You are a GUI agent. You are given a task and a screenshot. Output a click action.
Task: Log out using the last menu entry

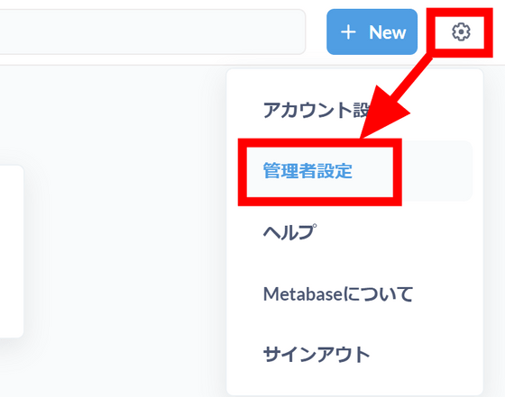[x=317, y=355]
